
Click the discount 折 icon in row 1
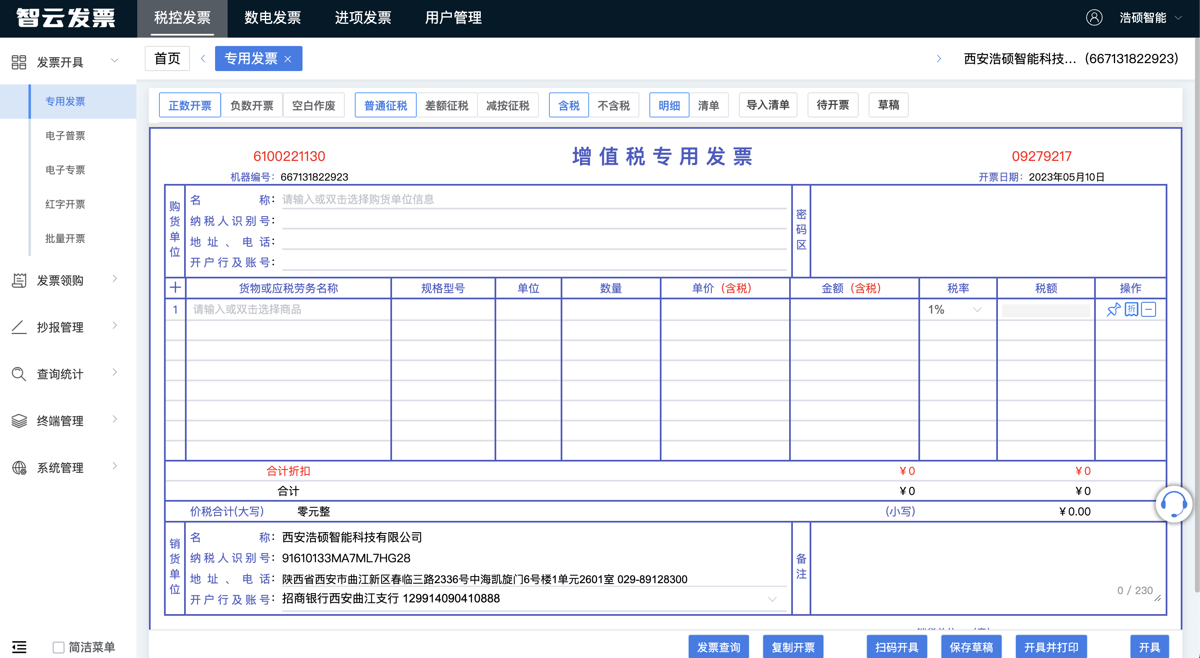click(x=1131, y=309)
